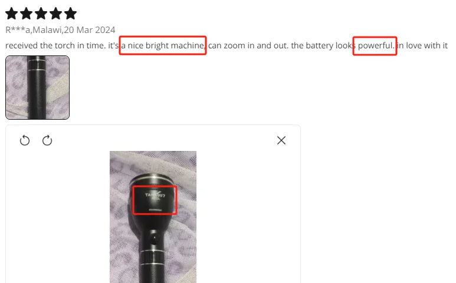Close the enlarged photo viewer
456x283 pixels.
tap(281, 140)
